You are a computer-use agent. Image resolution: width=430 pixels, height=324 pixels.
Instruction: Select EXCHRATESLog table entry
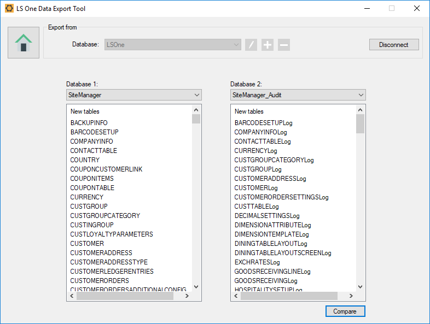257,262
